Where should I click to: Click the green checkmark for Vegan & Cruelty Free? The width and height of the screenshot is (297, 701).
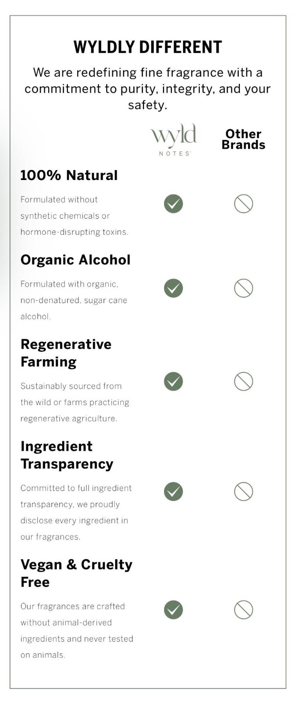[173, 610]
